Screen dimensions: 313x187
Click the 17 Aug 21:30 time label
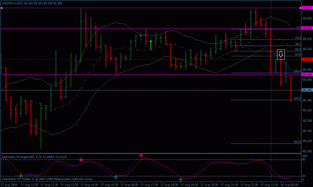coord(229,185)
